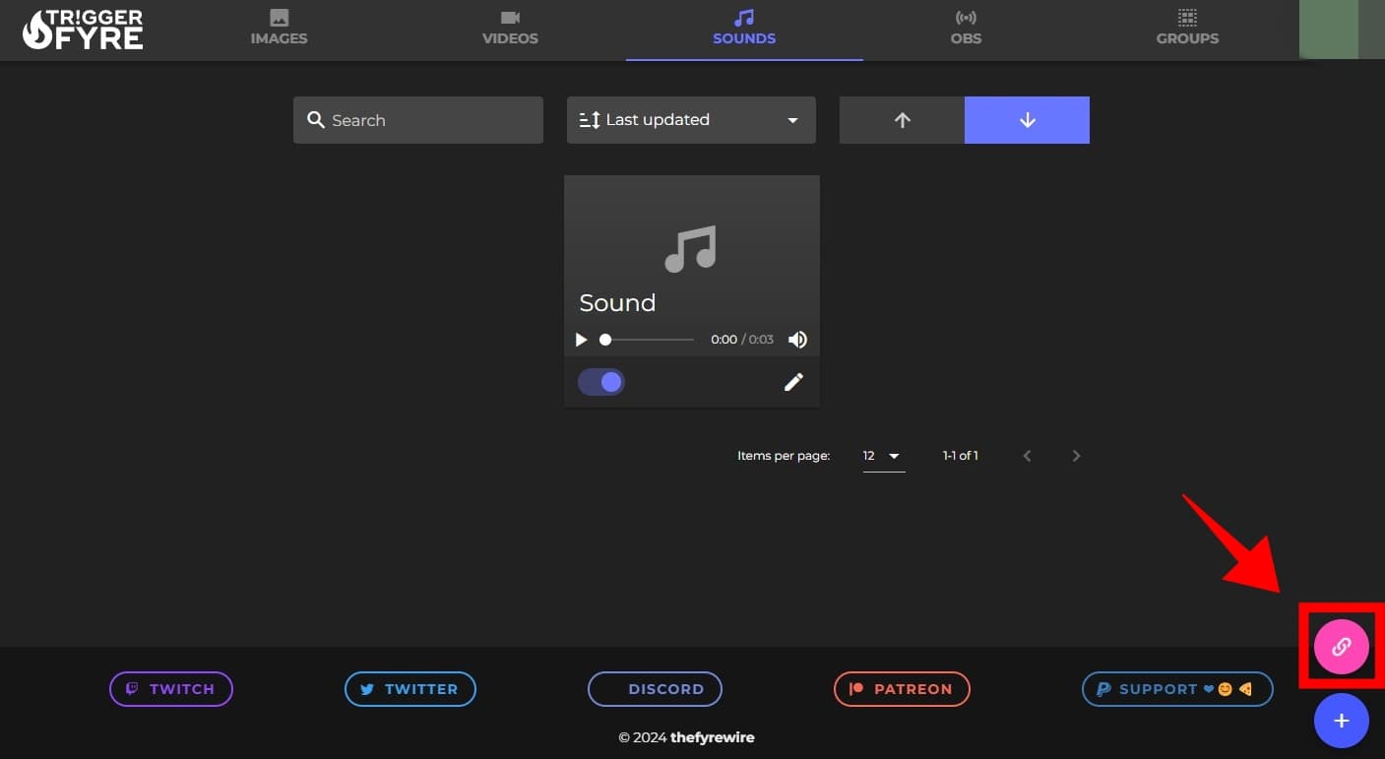Screen dimensions: 1385x759
Task: Open the Last updated sort dropdown
Action: click(690, 119)
